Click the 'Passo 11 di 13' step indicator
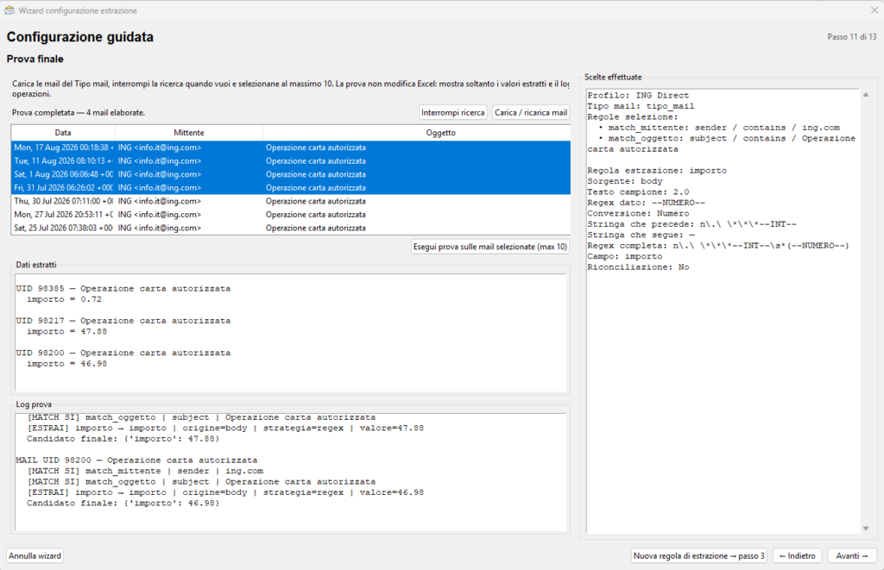 (852, 36)
